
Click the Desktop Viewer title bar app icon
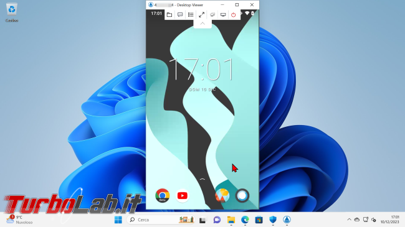151,4
